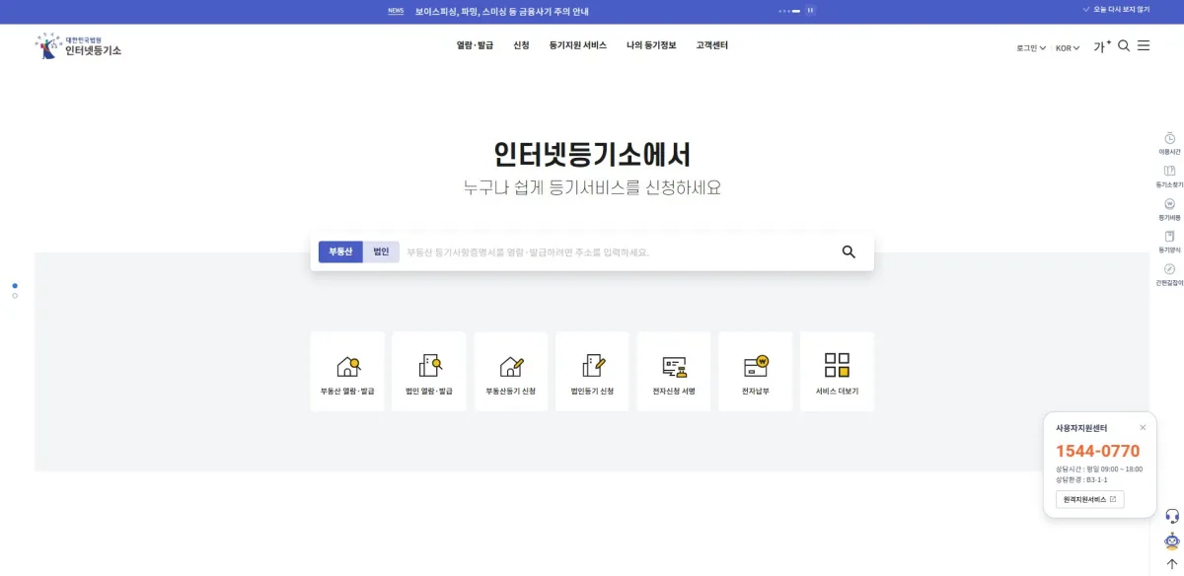The width and height of the screenshot is (1184, 576).
Task: Select the 나의 등기정보 menu item
Action: [649, 44]
